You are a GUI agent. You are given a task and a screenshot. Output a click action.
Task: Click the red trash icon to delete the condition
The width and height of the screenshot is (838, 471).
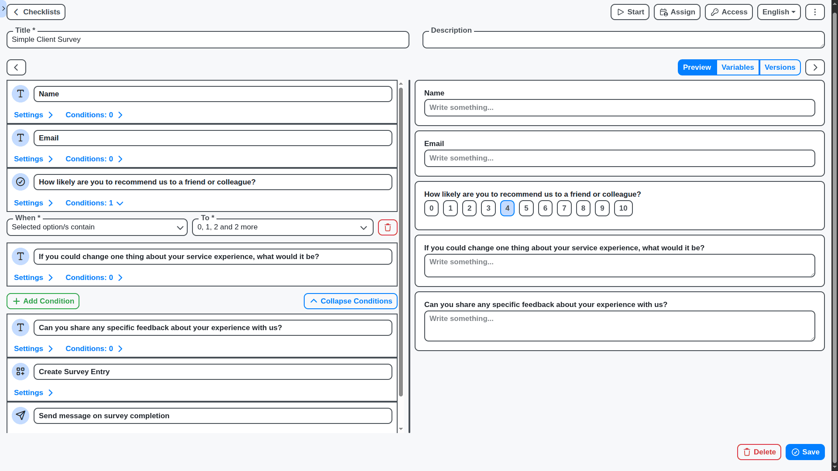pos(387,227)
